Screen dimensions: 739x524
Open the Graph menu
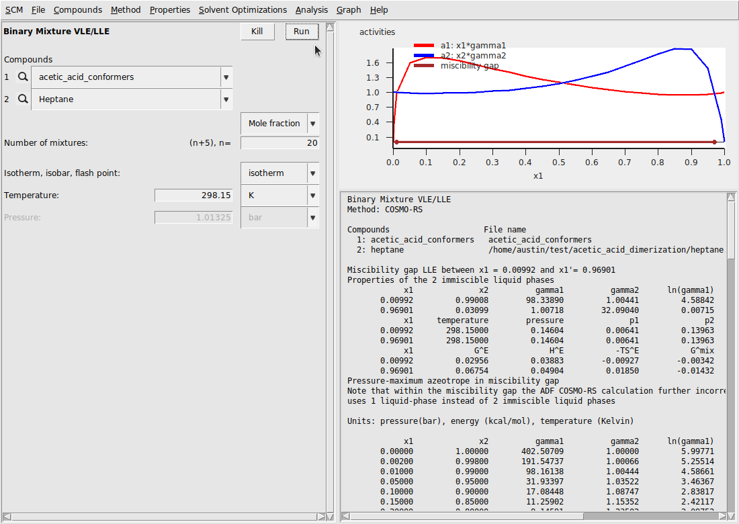click(x=349, y=10)
